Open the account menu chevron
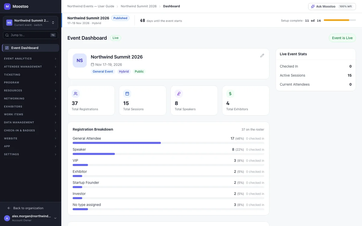 point(55,218)
